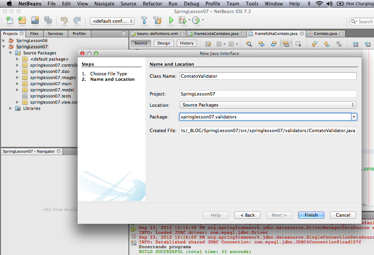Viewport: 374px width, 255px height.
Task: Click the New Project toolbar icon
Action: coord(22,21)
